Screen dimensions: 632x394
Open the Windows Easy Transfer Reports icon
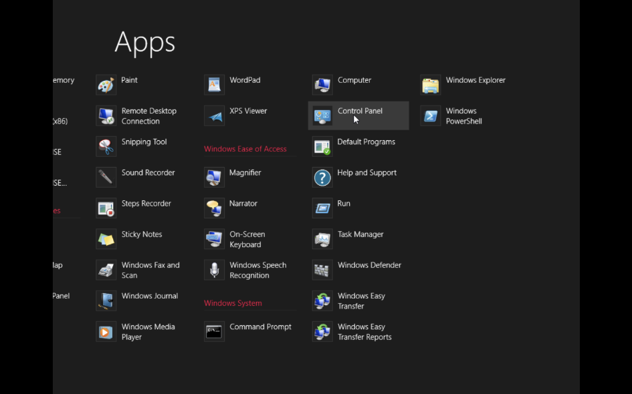[x=322, y=332]
